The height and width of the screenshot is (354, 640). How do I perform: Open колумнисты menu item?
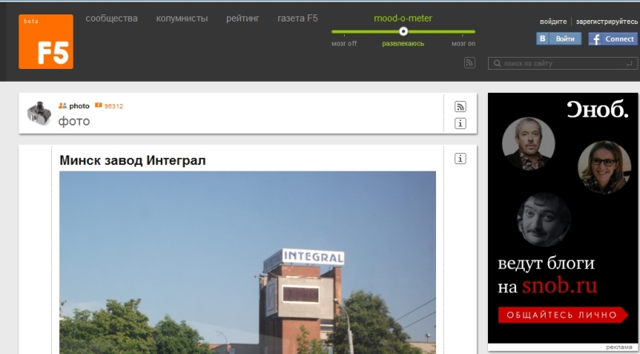click(182, 18)
